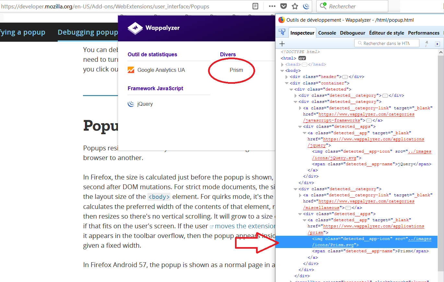Open the Performances tab
The image size is (444, 282).
[424, 33]
